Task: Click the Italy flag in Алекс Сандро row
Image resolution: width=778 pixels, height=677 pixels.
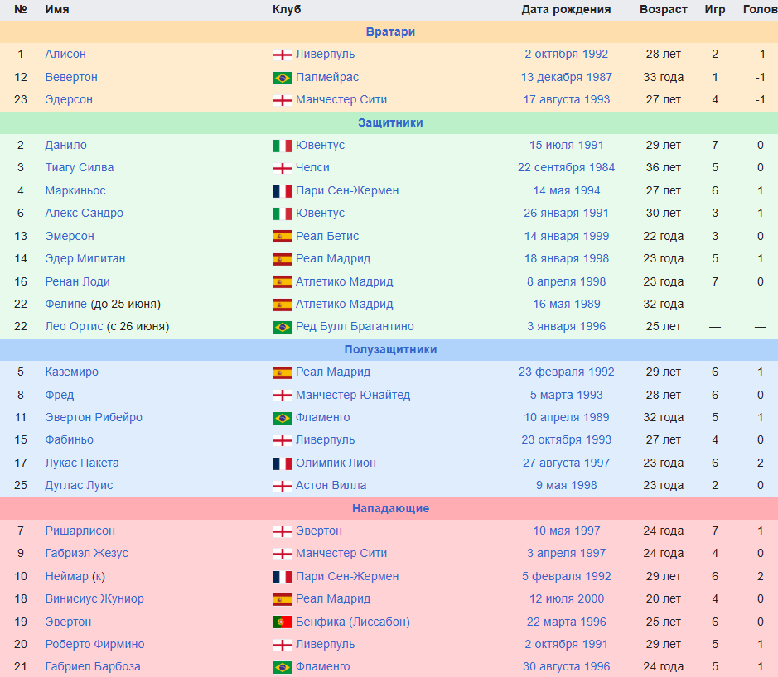Action: click(x=283, y=214)
